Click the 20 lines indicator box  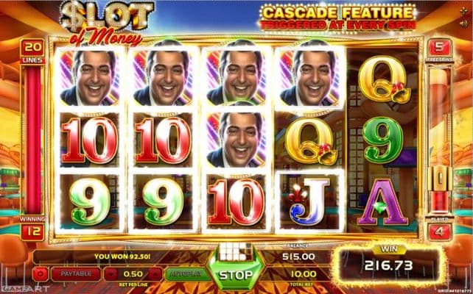pos(32,48)
